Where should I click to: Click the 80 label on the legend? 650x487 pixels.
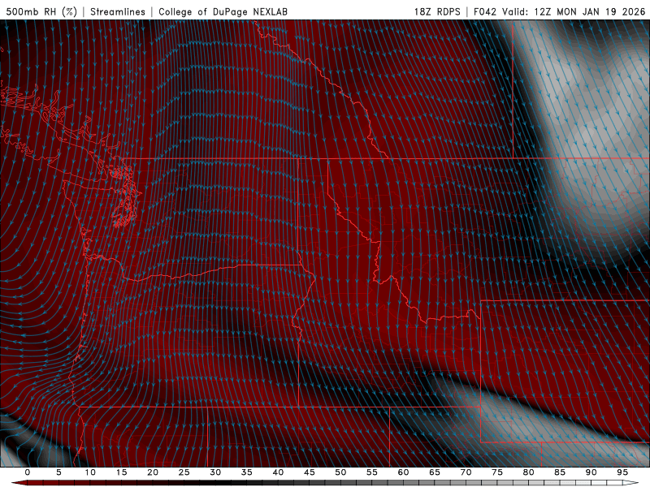[528, 472]
